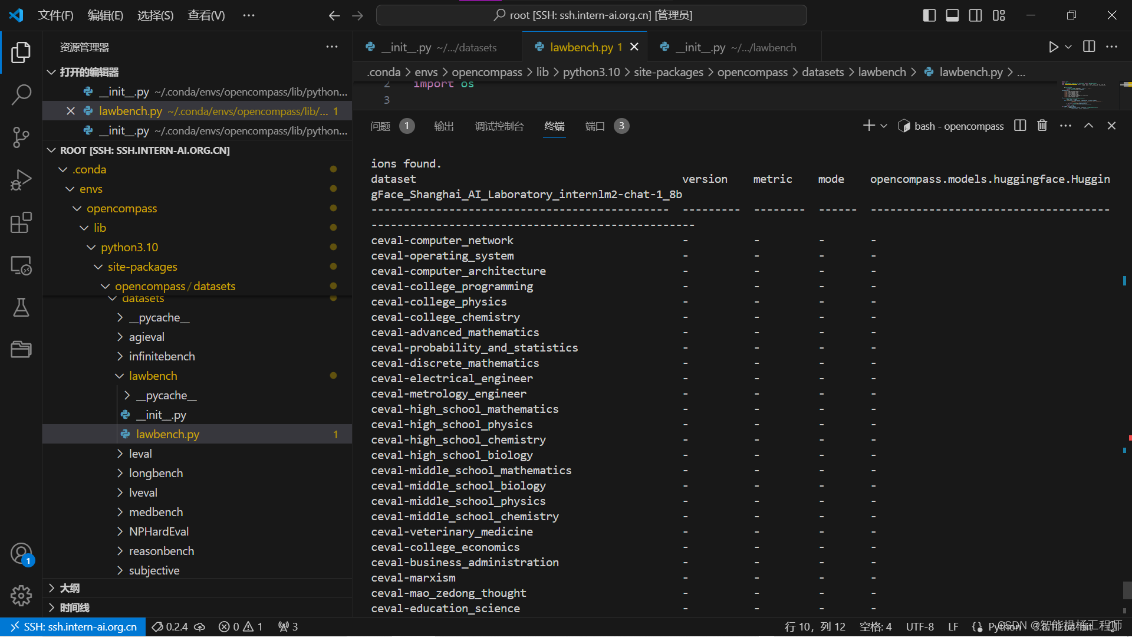Click errors and warnings count in status bar
Screen dimensions: 1132x637
(241, 626)
